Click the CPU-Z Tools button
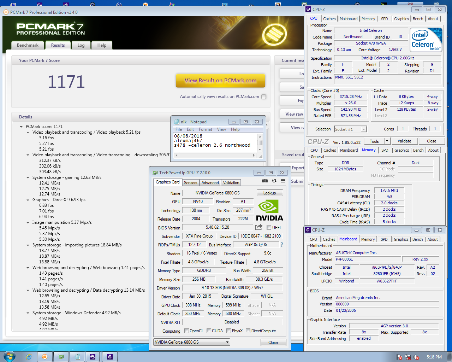Image resolution: width=452 pixels, height=362 pixels. [374, 141]
